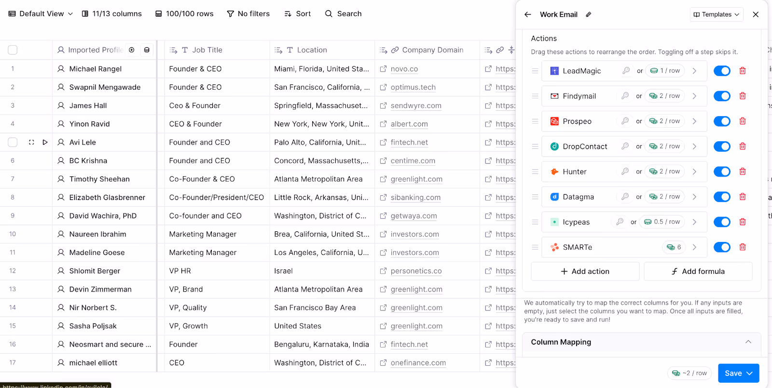This screenshot has height=388, width=772.
Task: Open the Templates dropdown
Action: 717,14
